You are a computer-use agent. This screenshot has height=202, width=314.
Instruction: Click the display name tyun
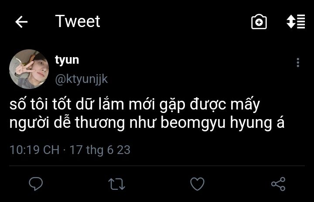tap(67, 60)
